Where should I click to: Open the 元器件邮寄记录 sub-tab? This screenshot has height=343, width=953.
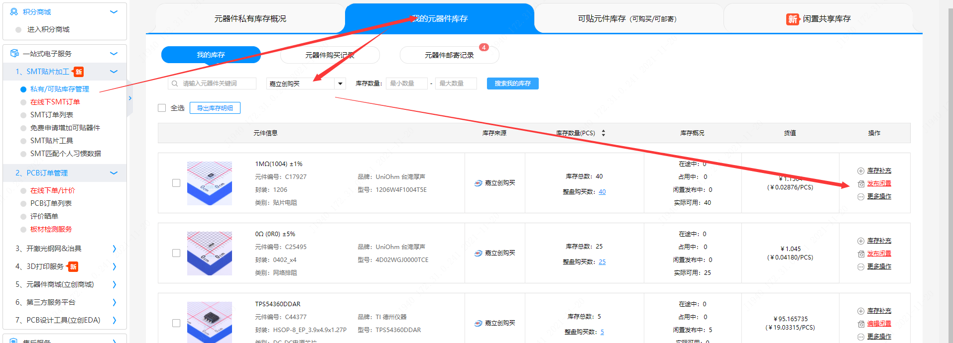click(449, 55)
